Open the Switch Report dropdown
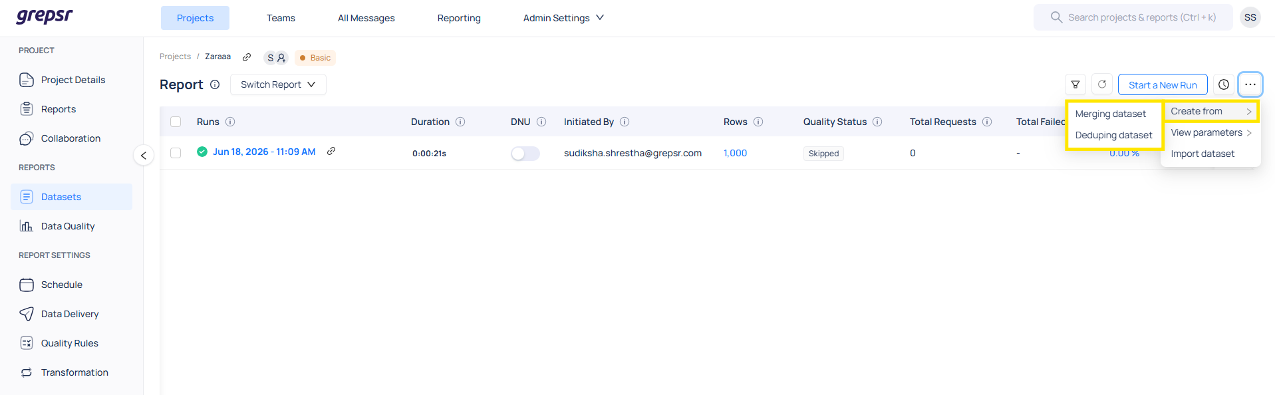The height and width of the screenshot is (395, 1275). coord(278,84)
